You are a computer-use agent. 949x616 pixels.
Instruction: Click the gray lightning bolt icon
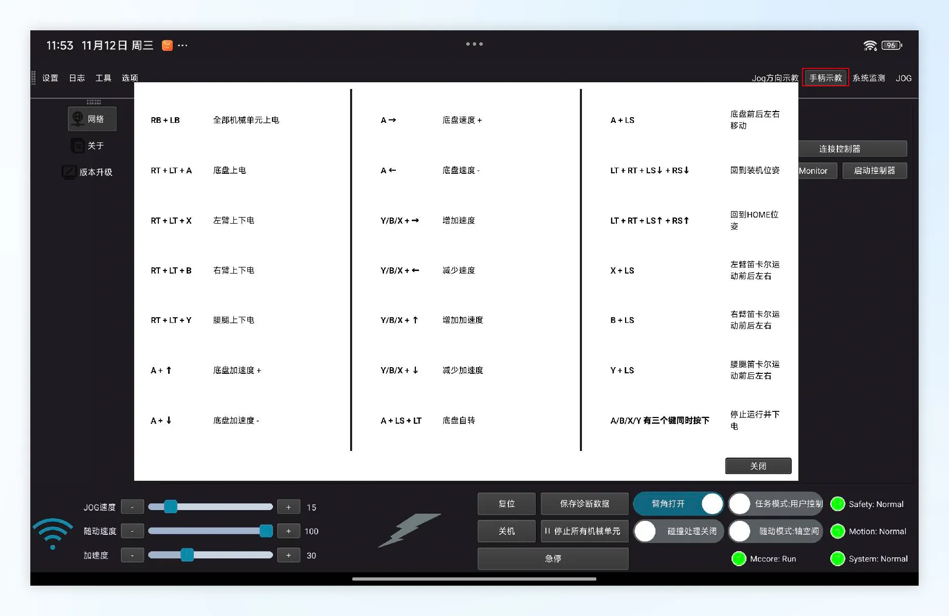click(x=409, y=530)
